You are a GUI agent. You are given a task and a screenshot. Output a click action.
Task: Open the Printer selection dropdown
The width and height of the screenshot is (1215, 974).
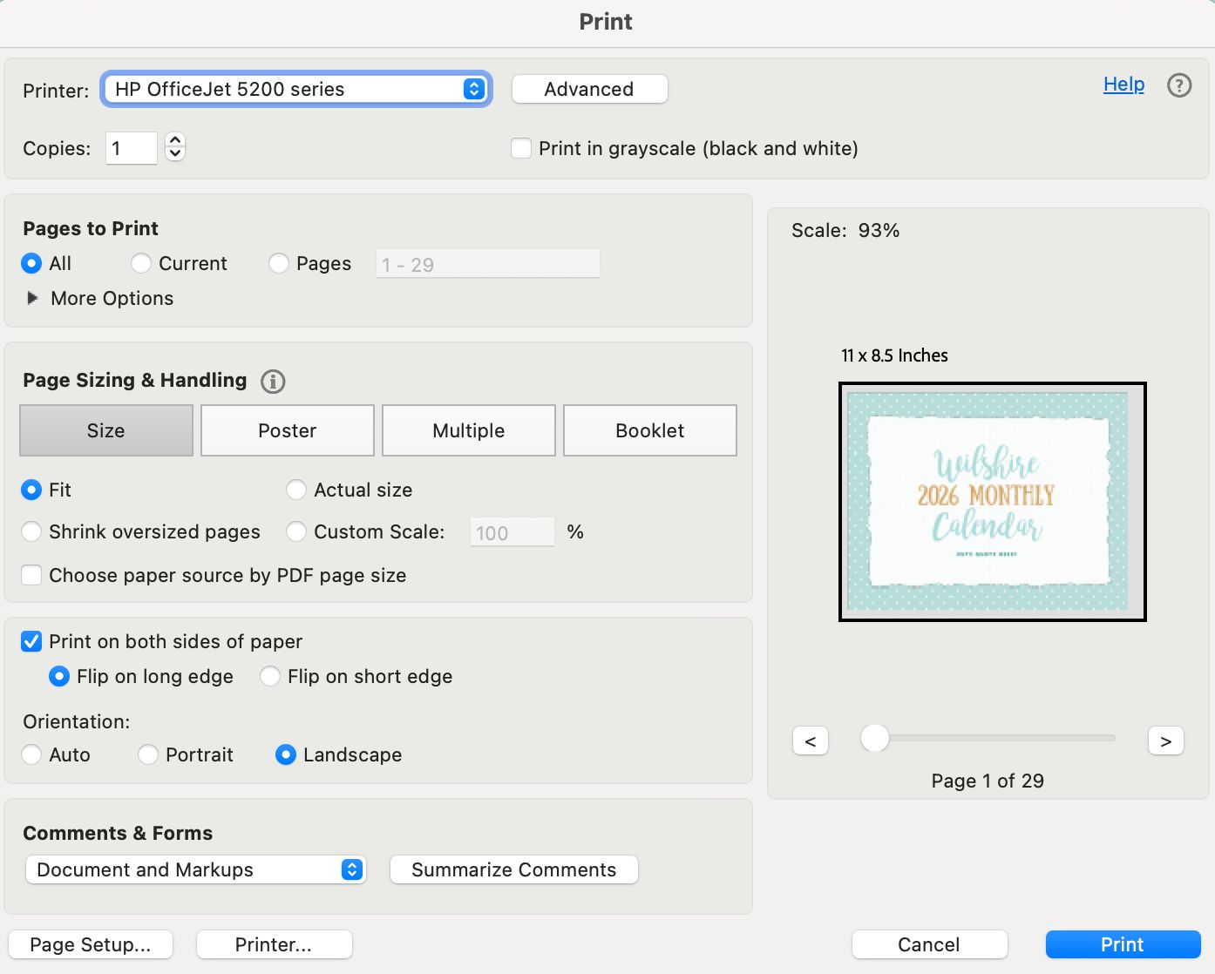coord(296,89)
